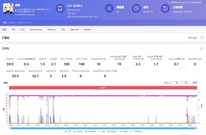Switch to the GPU tab
Image resolution: width=206 pixels, height=135 pixels.
click(63, 30)
